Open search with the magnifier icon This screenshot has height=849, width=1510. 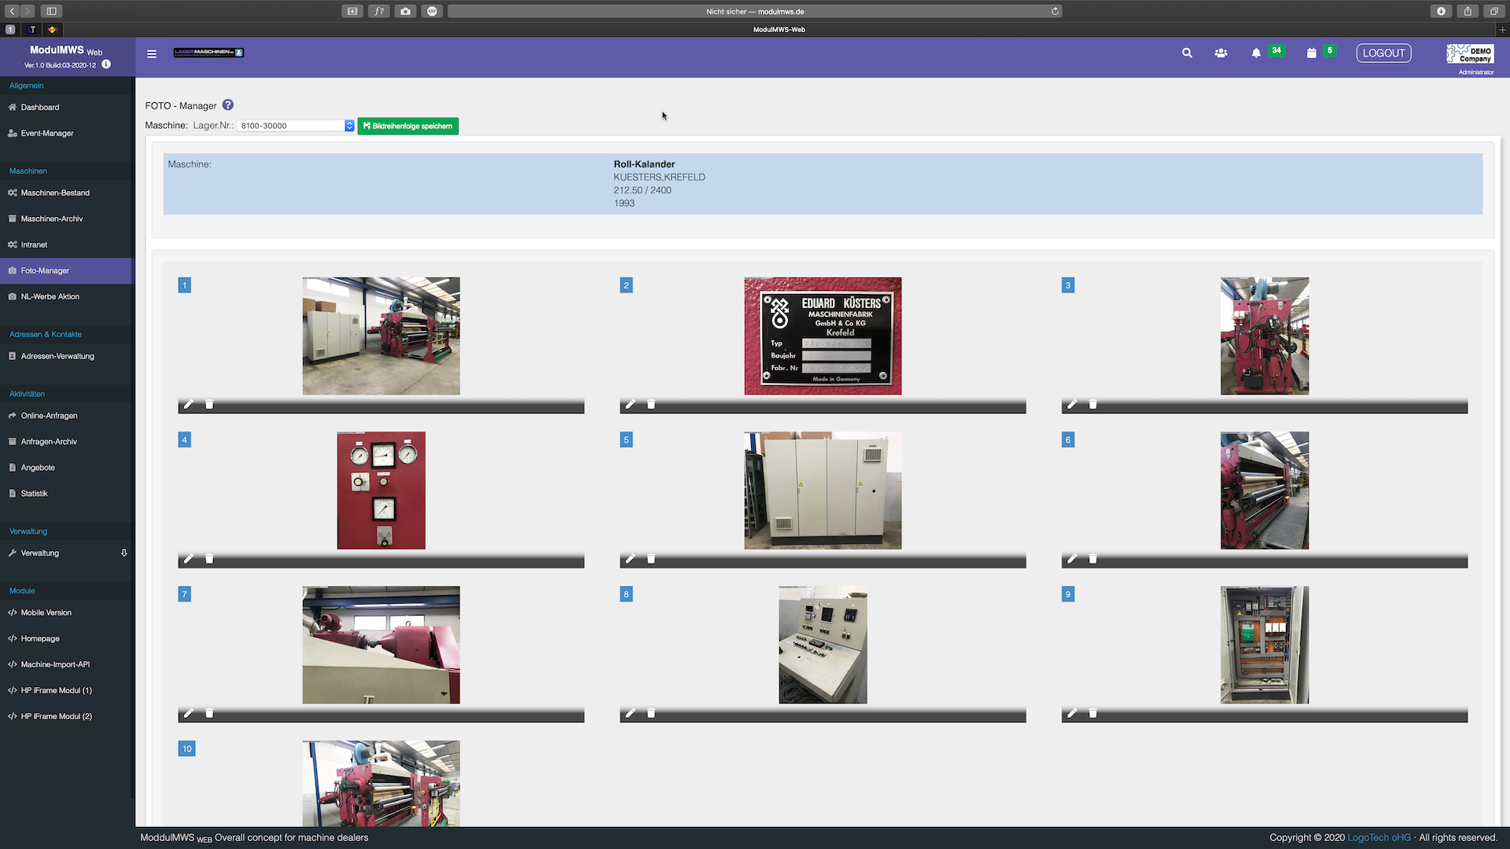[x=1187, y=53]
